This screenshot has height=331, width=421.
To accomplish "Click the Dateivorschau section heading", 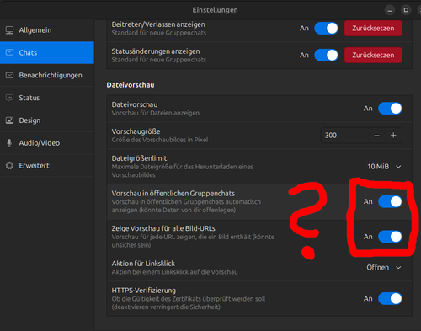I will (x=131, y=85).
